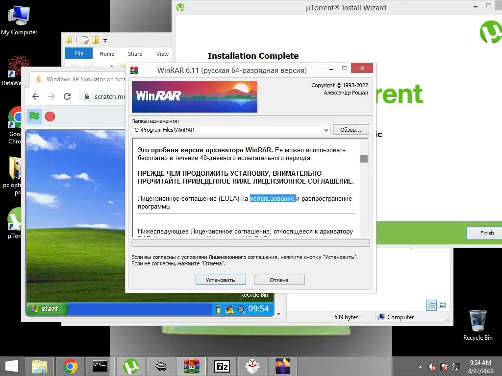This screenshot has width=502, height=376.
Task: Click the purple gift box taskbar icon
Action: (283, 366)
